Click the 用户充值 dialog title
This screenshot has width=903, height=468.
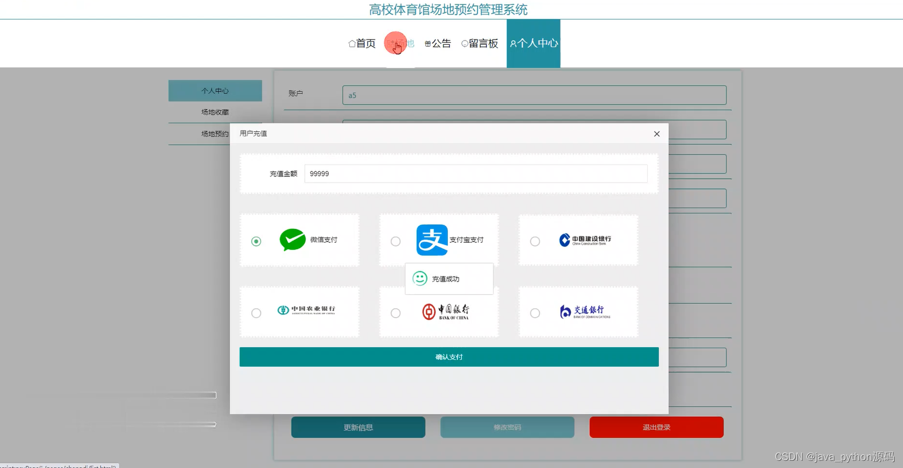253,134
